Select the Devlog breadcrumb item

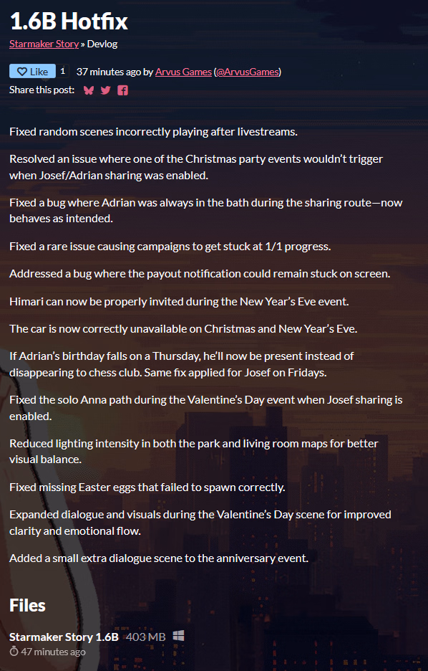tap(102, 44)
